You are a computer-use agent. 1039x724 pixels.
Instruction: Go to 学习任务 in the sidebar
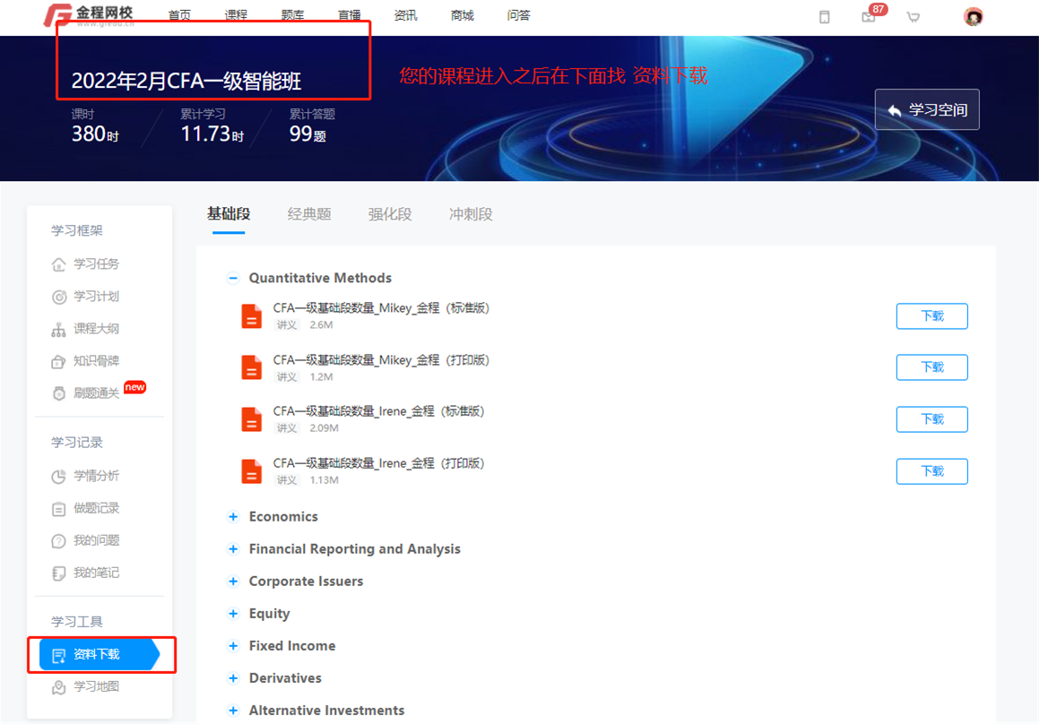[96, 264]
